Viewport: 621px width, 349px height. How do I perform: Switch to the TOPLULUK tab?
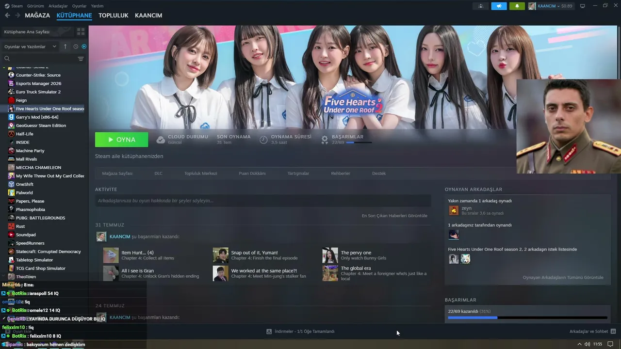click(x=114, y=16)
